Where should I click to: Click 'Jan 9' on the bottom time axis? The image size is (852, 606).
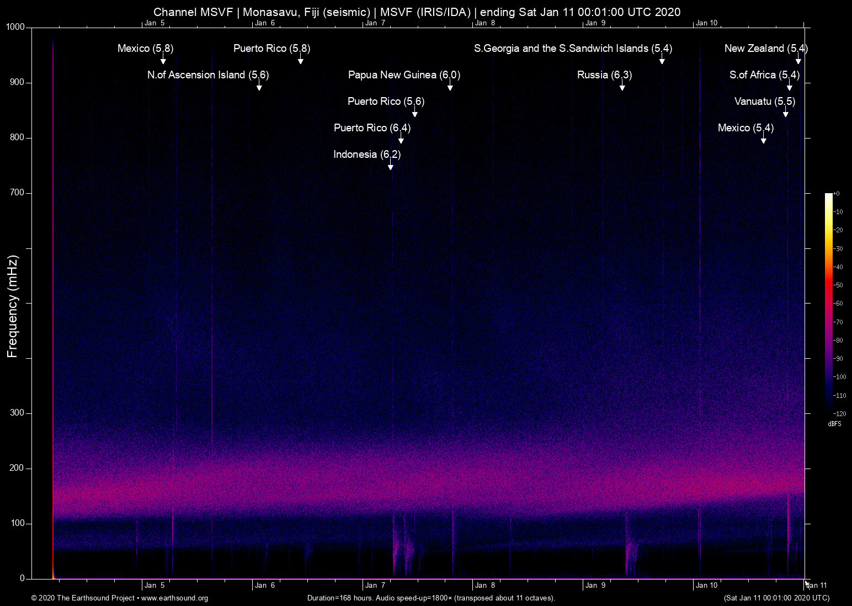(x=595, y=586)
